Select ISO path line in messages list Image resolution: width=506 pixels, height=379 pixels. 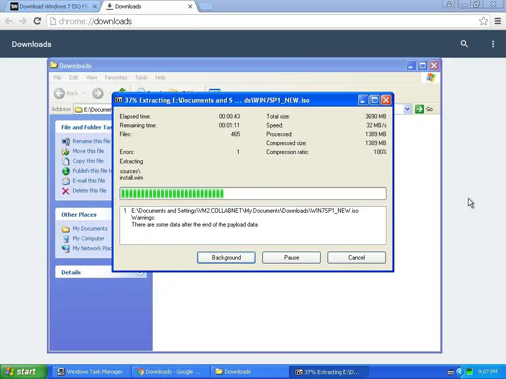tap(245, 211)
